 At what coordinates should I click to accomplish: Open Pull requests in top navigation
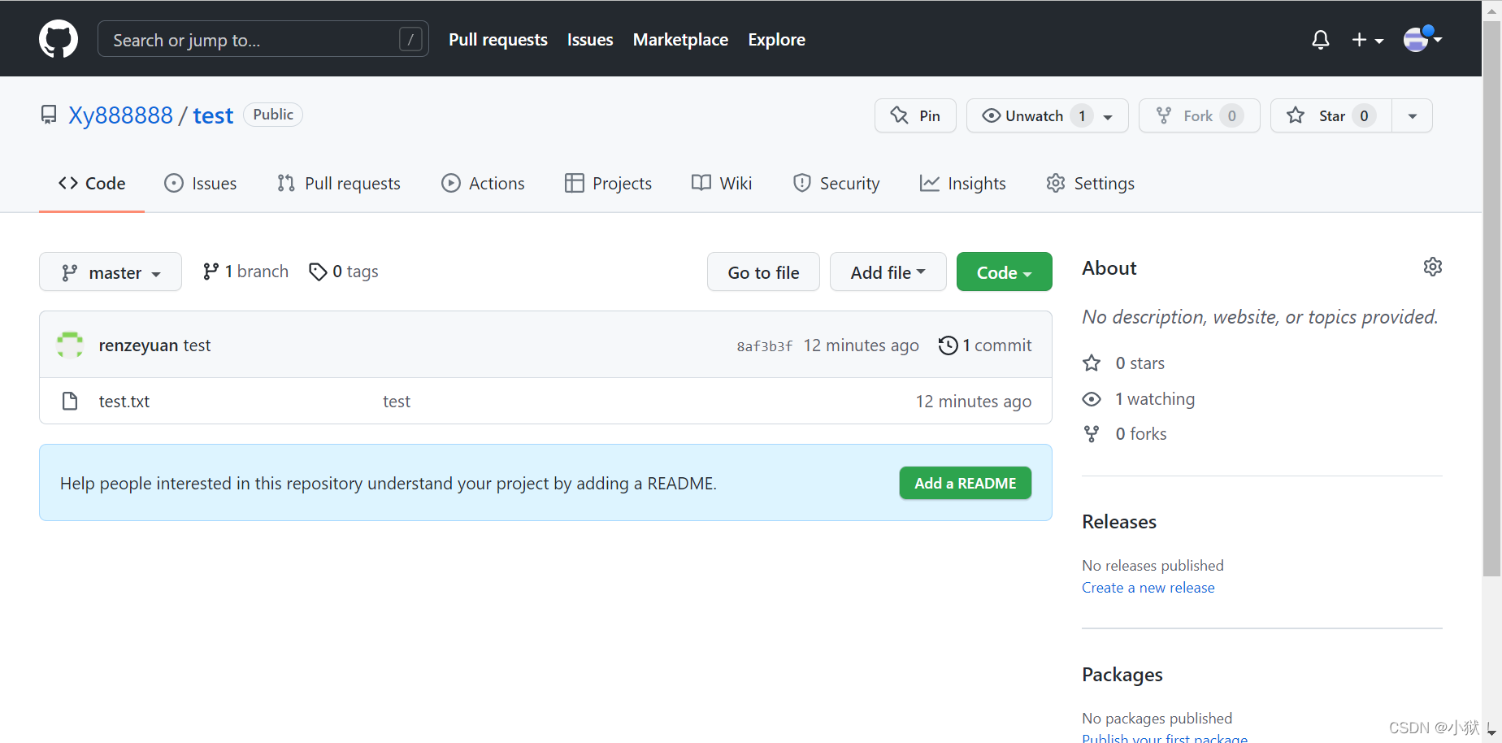click(498, 39)
